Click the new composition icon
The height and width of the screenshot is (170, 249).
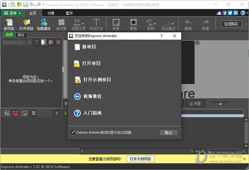[44, 42]
